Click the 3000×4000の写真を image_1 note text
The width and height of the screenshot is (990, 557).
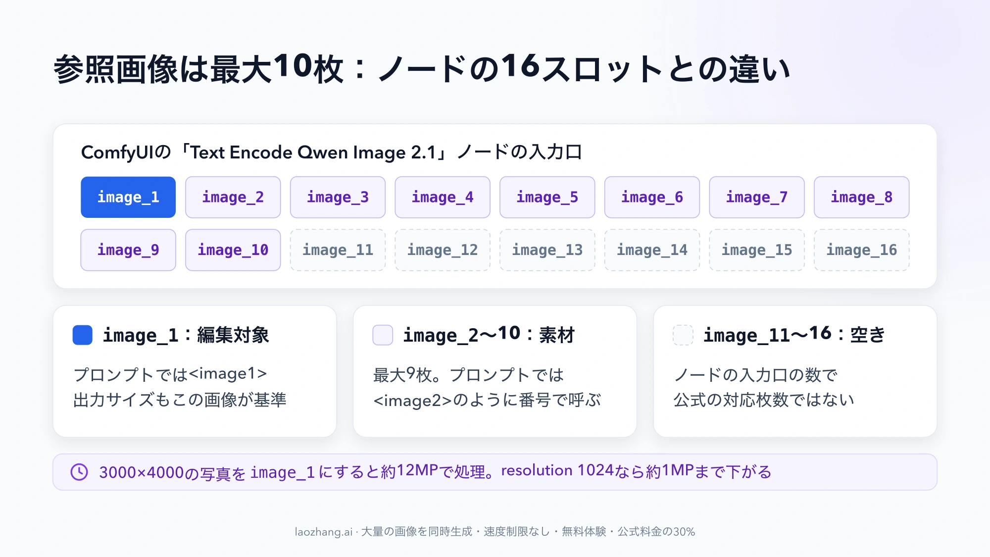[x=436, y=472]
